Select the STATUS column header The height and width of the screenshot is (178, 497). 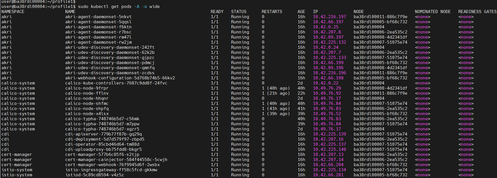(239, 12)
